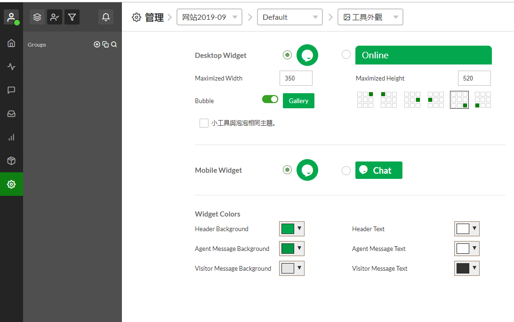The width and height of the screenshot is (514, 322).
Task: Click the Maximized Width input field
Action: [x=296, y=78]
